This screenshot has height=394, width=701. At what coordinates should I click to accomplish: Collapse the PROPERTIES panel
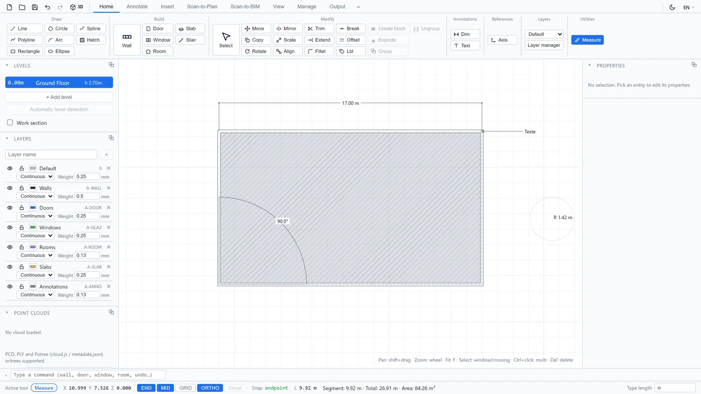coord(590,65)
